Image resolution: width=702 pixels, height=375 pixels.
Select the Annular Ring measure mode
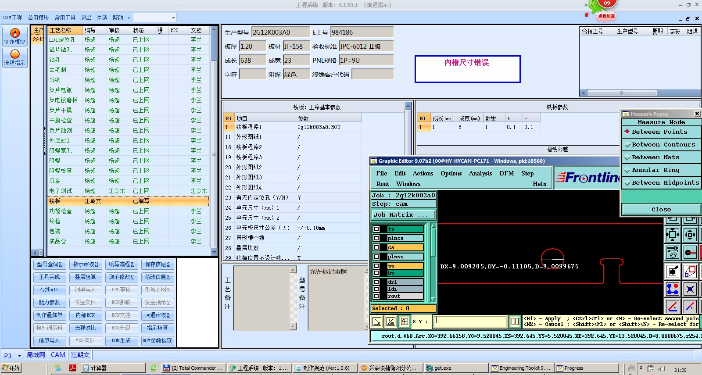click(x=661, y=170)
